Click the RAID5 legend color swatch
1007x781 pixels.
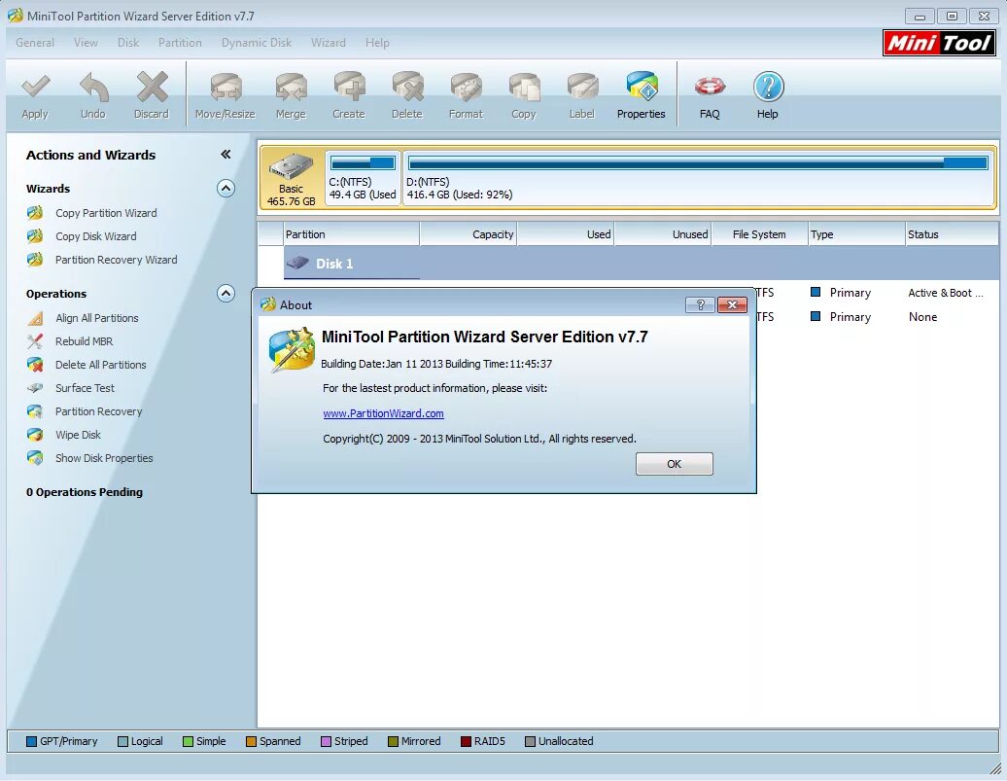click(467, 741)
